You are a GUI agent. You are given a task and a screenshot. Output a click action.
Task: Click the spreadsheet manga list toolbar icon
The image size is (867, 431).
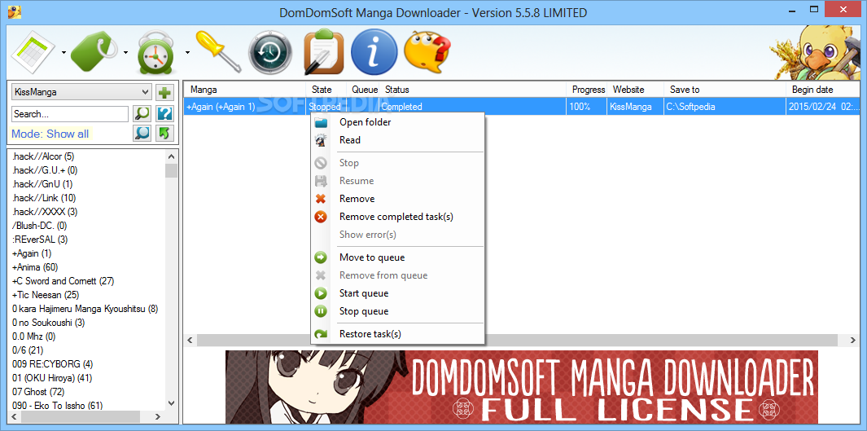[x=33, y=52]
